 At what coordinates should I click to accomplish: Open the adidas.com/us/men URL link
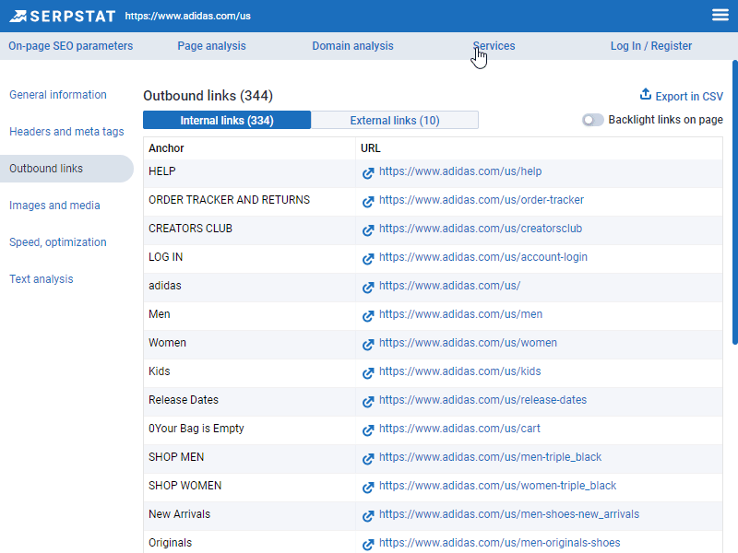tap(460, 314)
